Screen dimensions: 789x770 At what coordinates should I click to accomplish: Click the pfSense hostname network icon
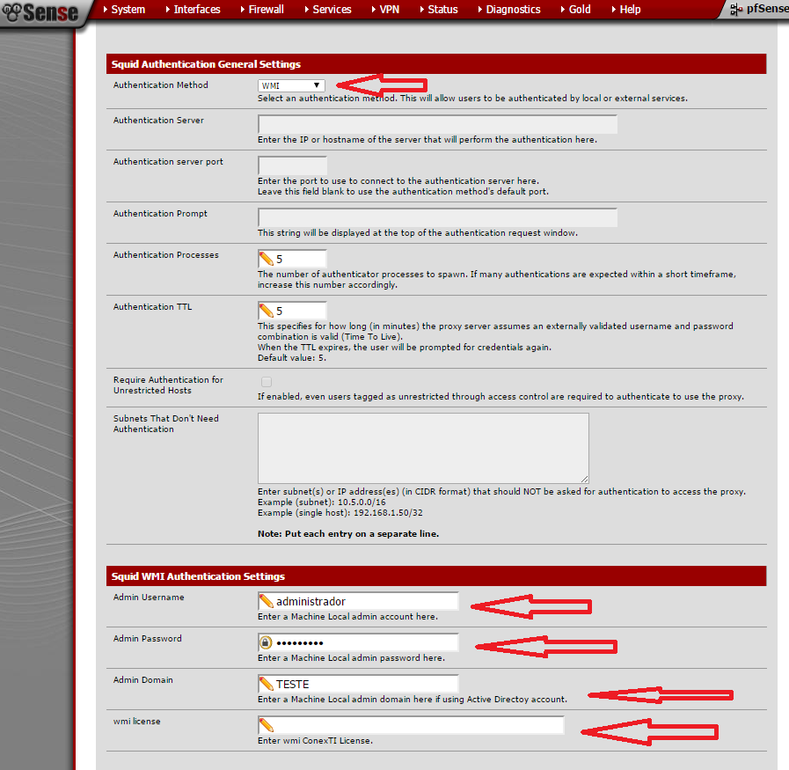[734, 10]
